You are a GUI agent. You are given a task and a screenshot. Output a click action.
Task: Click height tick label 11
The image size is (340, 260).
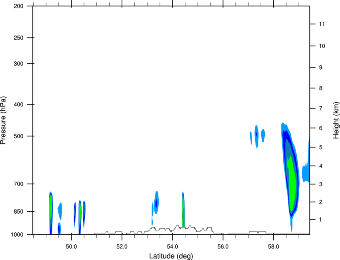[322, 24]
